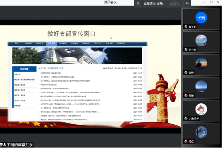Open the blue 子妈 participant avatar
Image resolution: width=222 pixels, height=148 pixels.
point(201,17)
